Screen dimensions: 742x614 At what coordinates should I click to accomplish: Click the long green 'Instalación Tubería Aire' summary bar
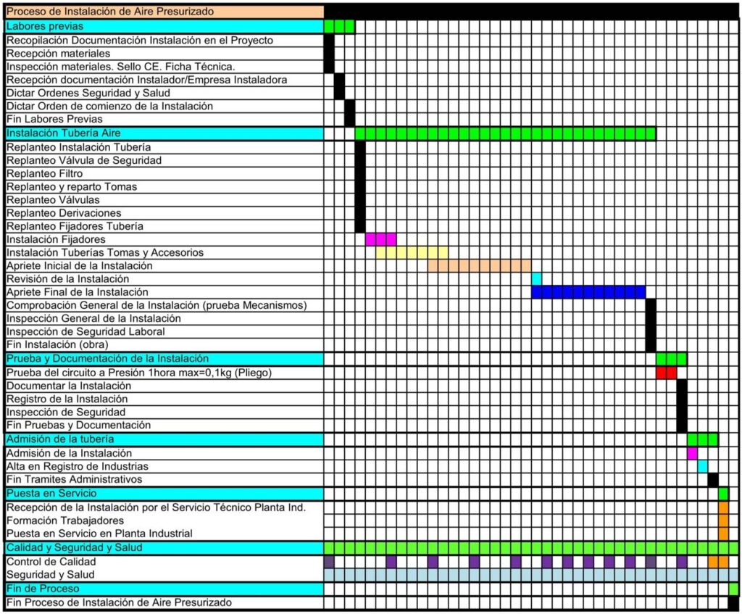coord(505,133)
